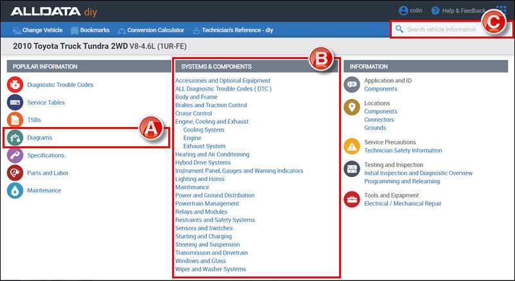Screen dimensions: 515x281
Task: Open Lighting and Horns
Action: (200, 179)
